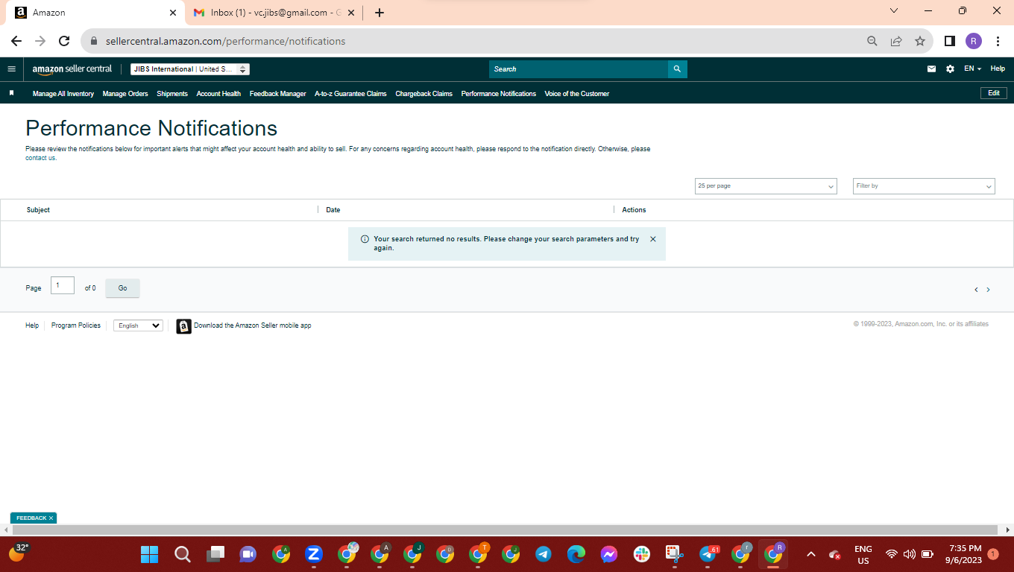
Task: Open the Feedback widget
Action: (31, 518)
